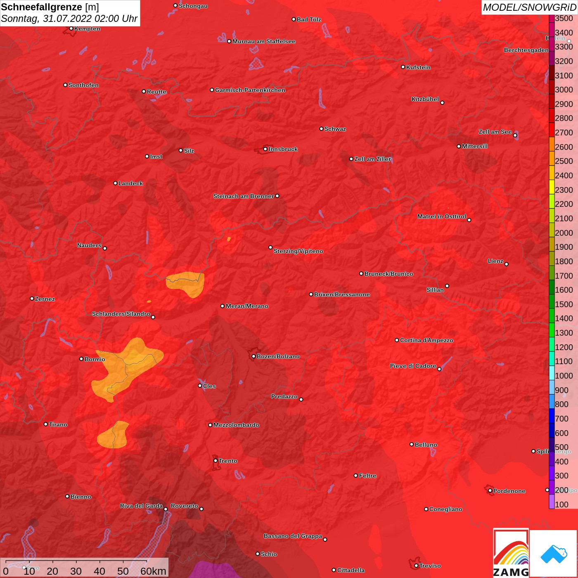578x578 pixels.
Task: Click the Kempten city marker dot
Action: coord(71,28)
